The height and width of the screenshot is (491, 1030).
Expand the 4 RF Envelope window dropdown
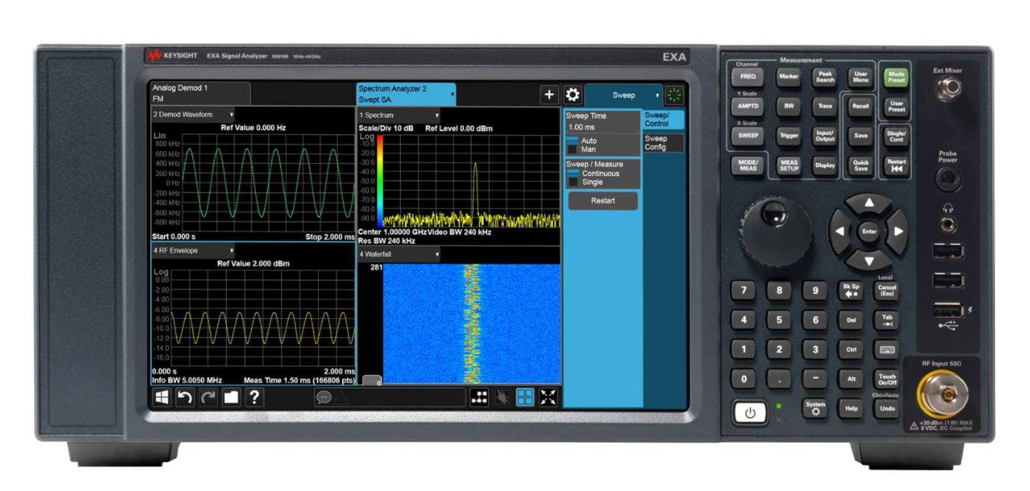(231, 251)
